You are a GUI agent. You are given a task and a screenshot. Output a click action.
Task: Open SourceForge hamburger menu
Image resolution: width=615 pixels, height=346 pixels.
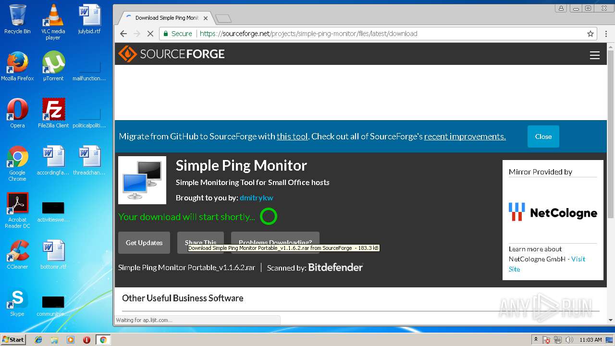(x=595, y=55)
